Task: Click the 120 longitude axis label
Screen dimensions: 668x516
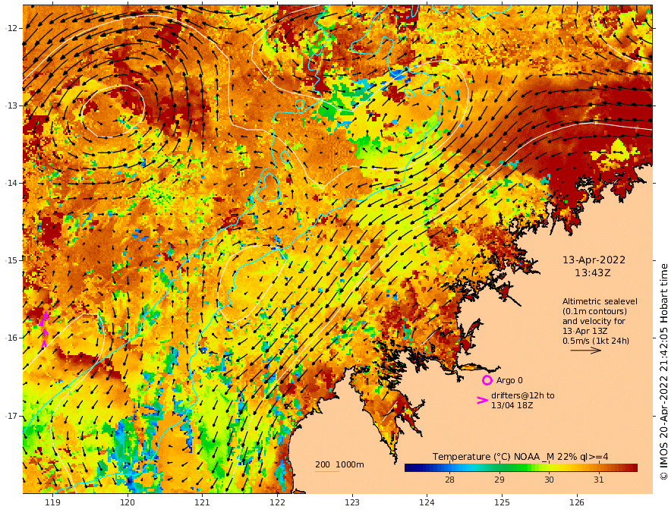Action: pos(128,502)
